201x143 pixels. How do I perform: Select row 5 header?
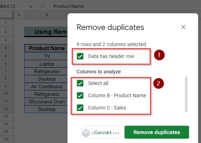click(6, 56)
